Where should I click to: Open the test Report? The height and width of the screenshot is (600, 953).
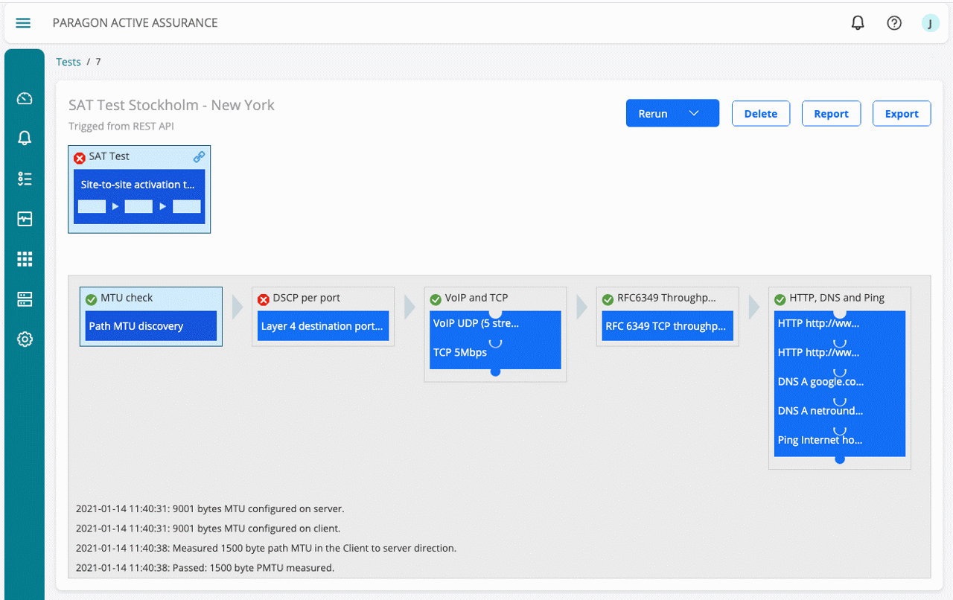[x=831, y=113]
